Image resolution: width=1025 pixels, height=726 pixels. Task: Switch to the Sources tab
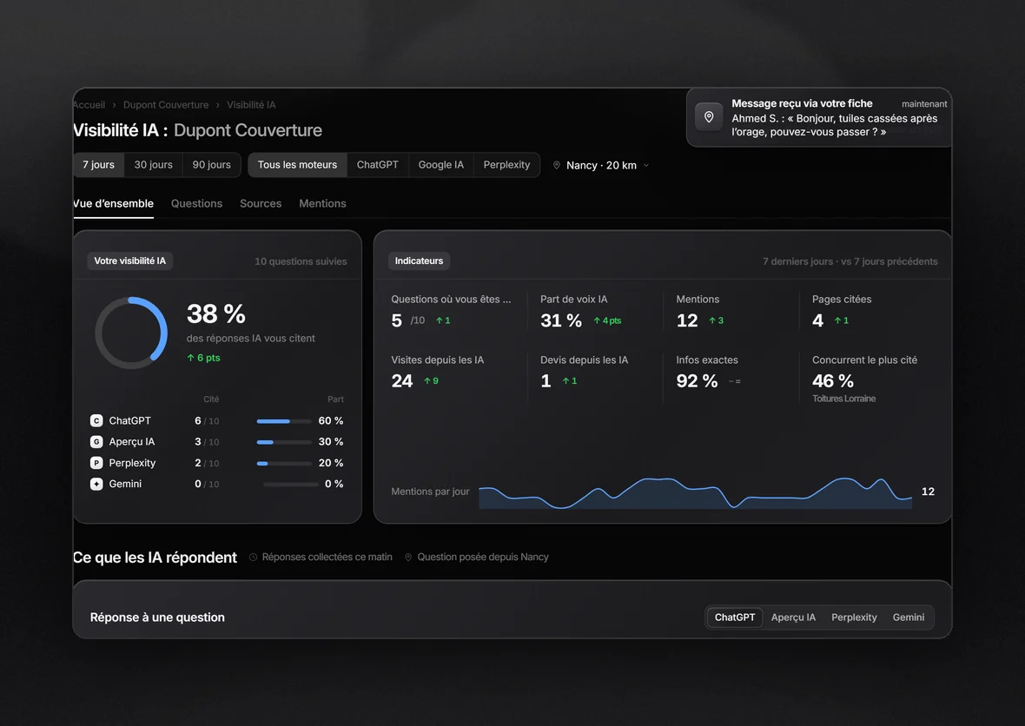[261, 204]
